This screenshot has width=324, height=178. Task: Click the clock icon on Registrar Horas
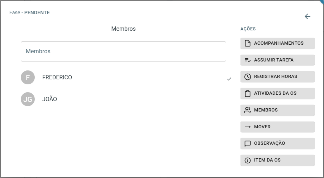pos(248,76)
